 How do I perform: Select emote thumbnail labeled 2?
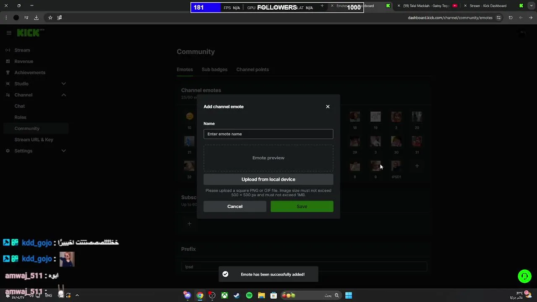tap(396, 117)
